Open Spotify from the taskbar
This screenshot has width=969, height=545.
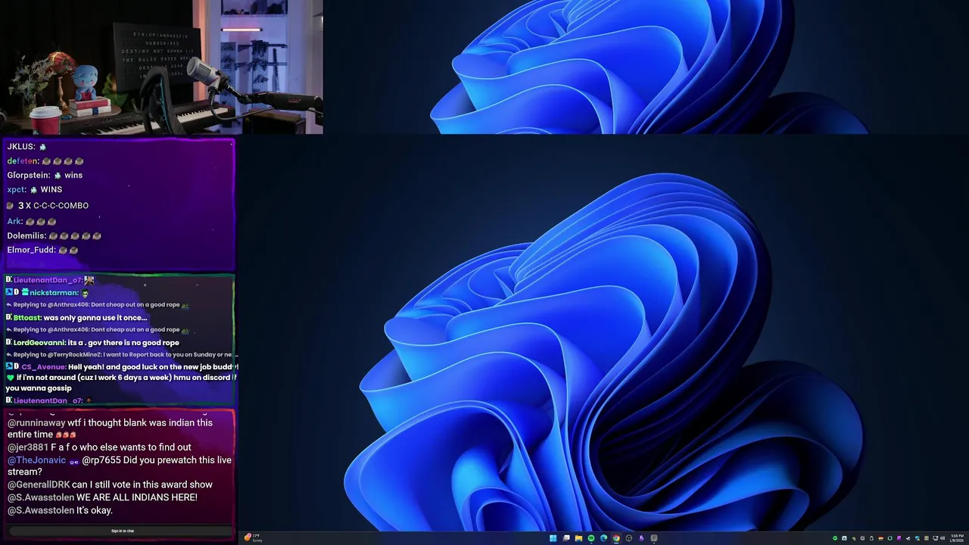tap(591, 538)
